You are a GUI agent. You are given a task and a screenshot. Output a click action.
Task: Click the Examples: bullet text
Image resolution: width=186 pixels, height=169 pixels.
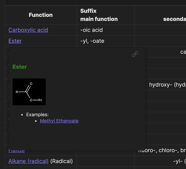37,115
